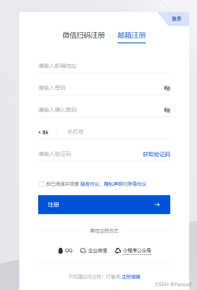Focus the 请输入验证码 code field
197x290 pixels.
pos(89,154)
